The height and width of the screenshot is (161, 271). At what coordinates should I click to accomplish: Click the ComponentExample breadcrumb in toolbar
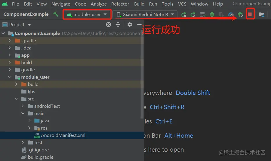(26, 14)
